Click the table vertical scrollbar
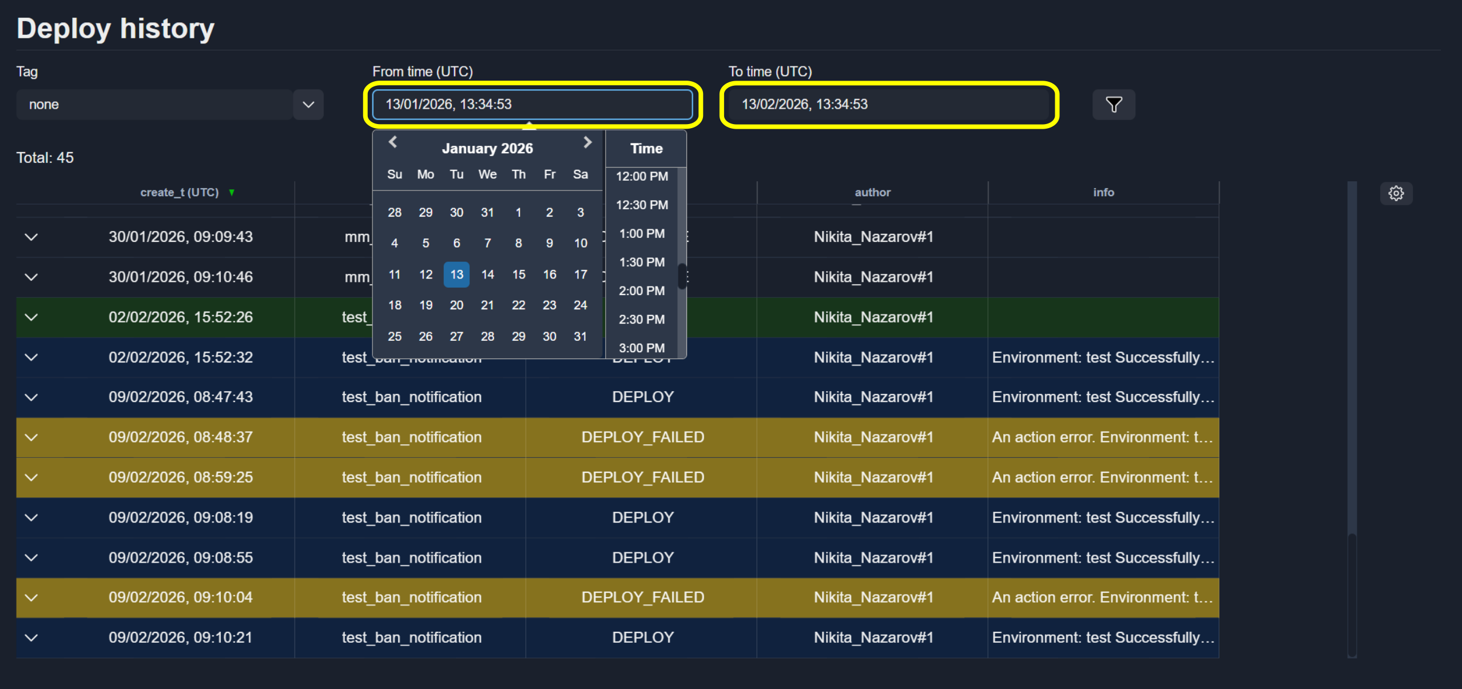1462x689 pixels. [1352, 420]
